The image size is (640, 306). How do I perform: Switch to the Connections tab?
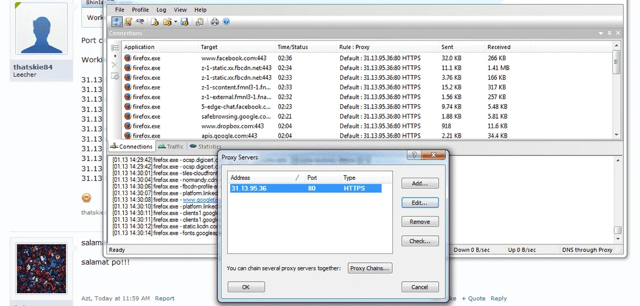(x=131, y=146)
